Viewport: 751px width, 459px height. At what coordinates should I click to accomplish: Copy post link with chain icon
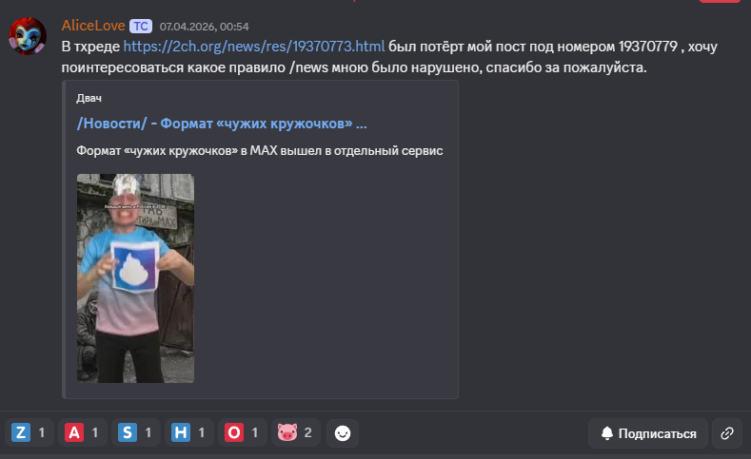pyautogui.click(x=727, y=433)
